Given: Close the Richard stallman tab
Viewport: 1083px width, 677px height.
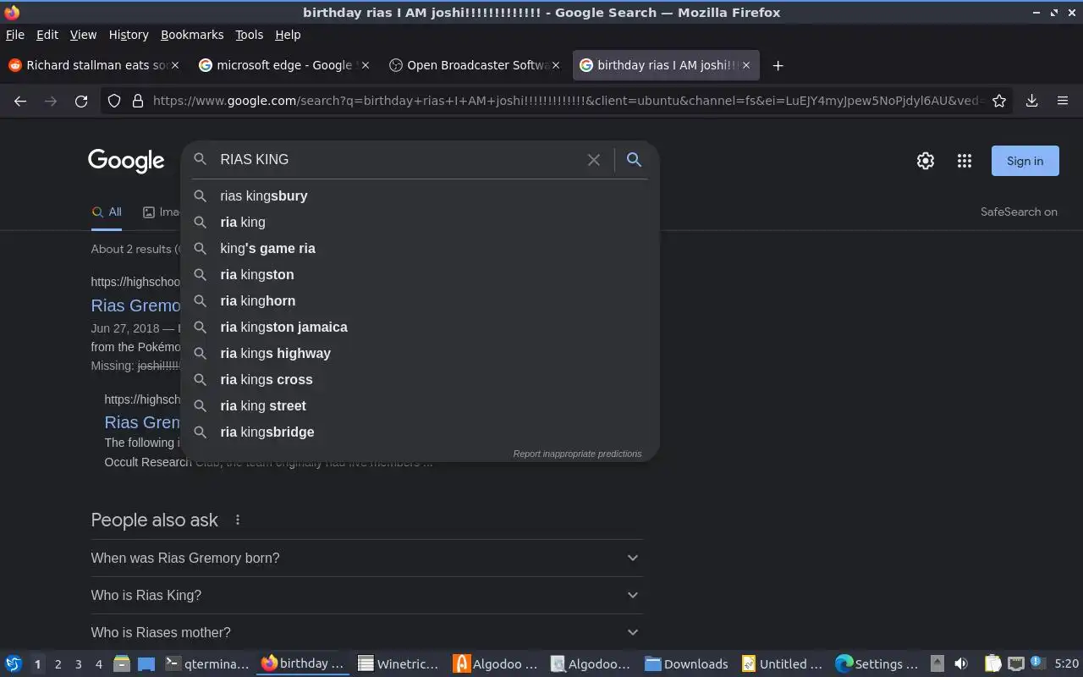Looking at the screenshot, I should (175, 65).
